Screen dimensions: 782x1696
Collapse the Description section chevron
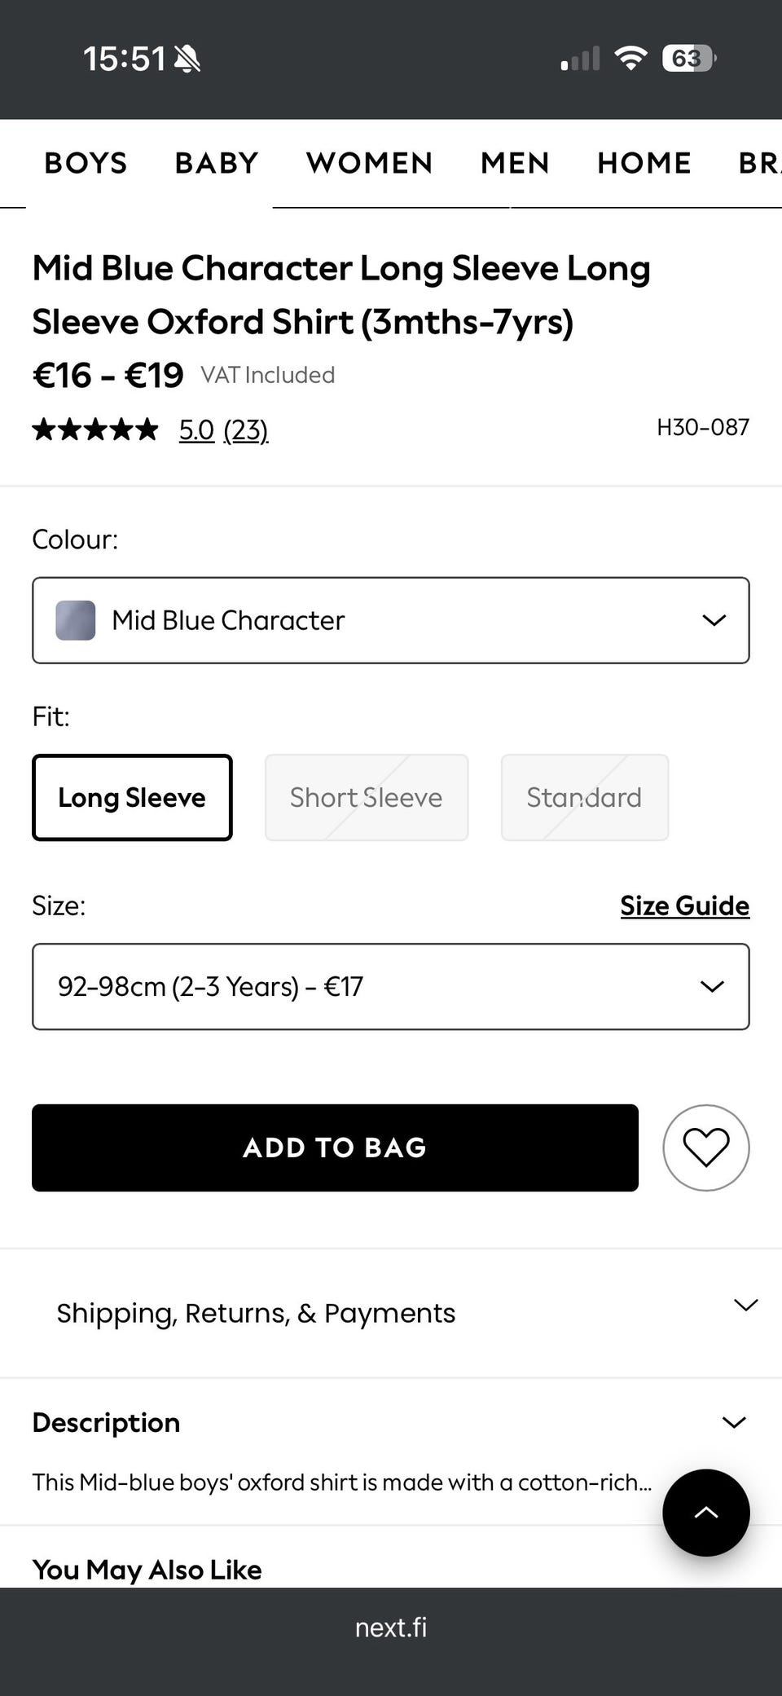click(734, 1422)
